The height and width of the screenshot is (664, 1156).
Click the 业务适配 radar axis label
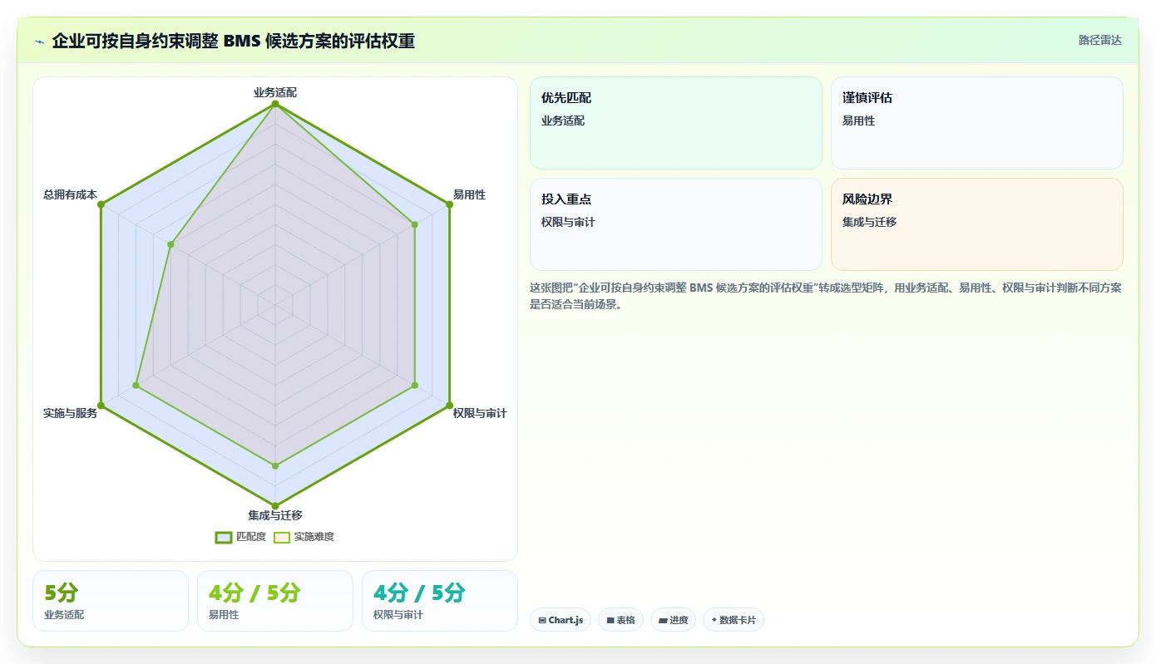(275, 92)
